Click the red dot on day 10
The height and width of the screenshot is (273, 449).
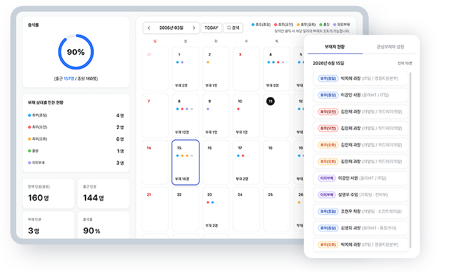point(238,109)
